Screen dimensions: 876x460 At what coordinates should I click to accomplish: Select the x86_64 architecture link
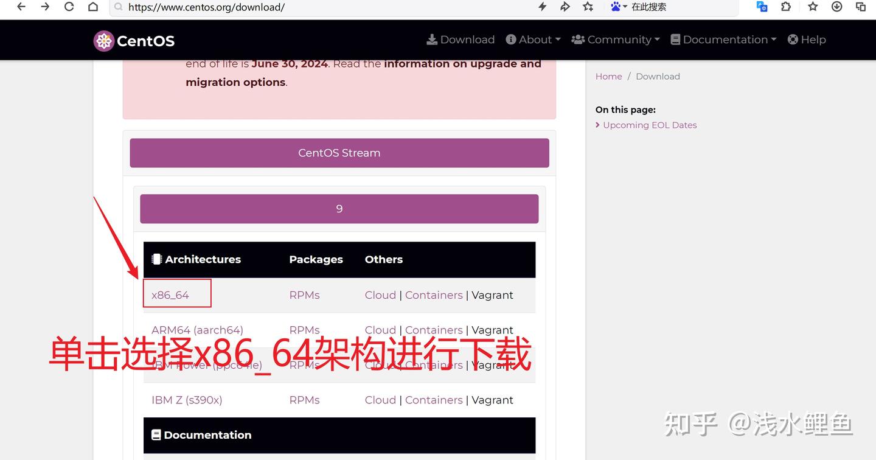tap(170, 294)
